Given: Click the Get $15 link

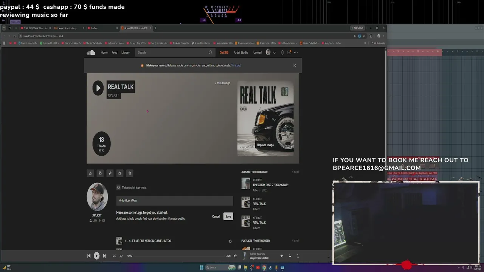Looking at the screenshot, I should (224, 53).
